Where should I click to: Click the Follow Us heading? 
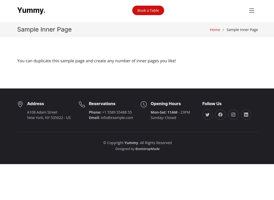(212, 104)
